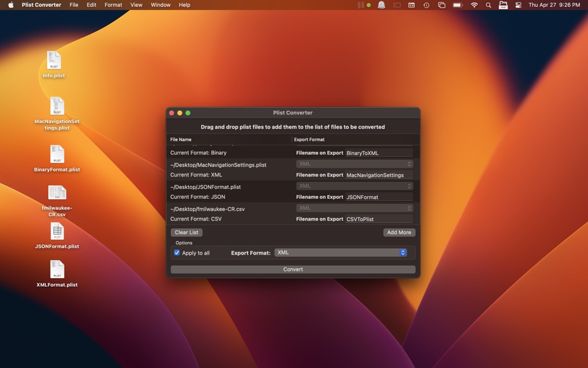Image resolution: width=588 pixels, height=368 pixels.
Task: Open the MacNavigationSettings.plist format dropdown
Action: (355, 164)
